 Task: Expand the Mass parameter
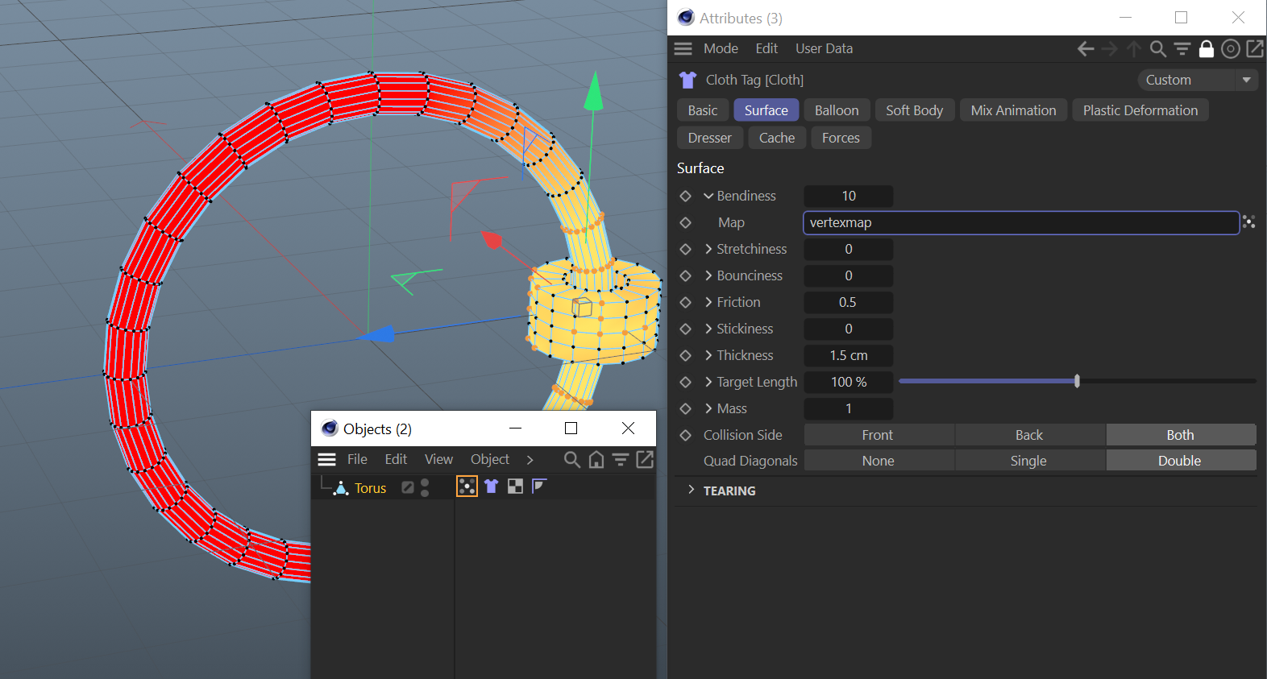(x=708, y=408)
